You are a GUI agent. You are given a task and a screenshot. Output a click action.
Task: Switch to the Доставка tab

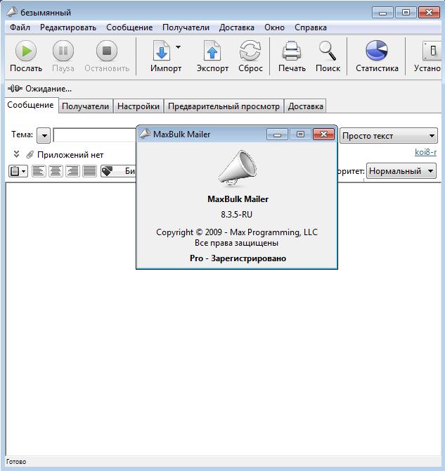305,106
